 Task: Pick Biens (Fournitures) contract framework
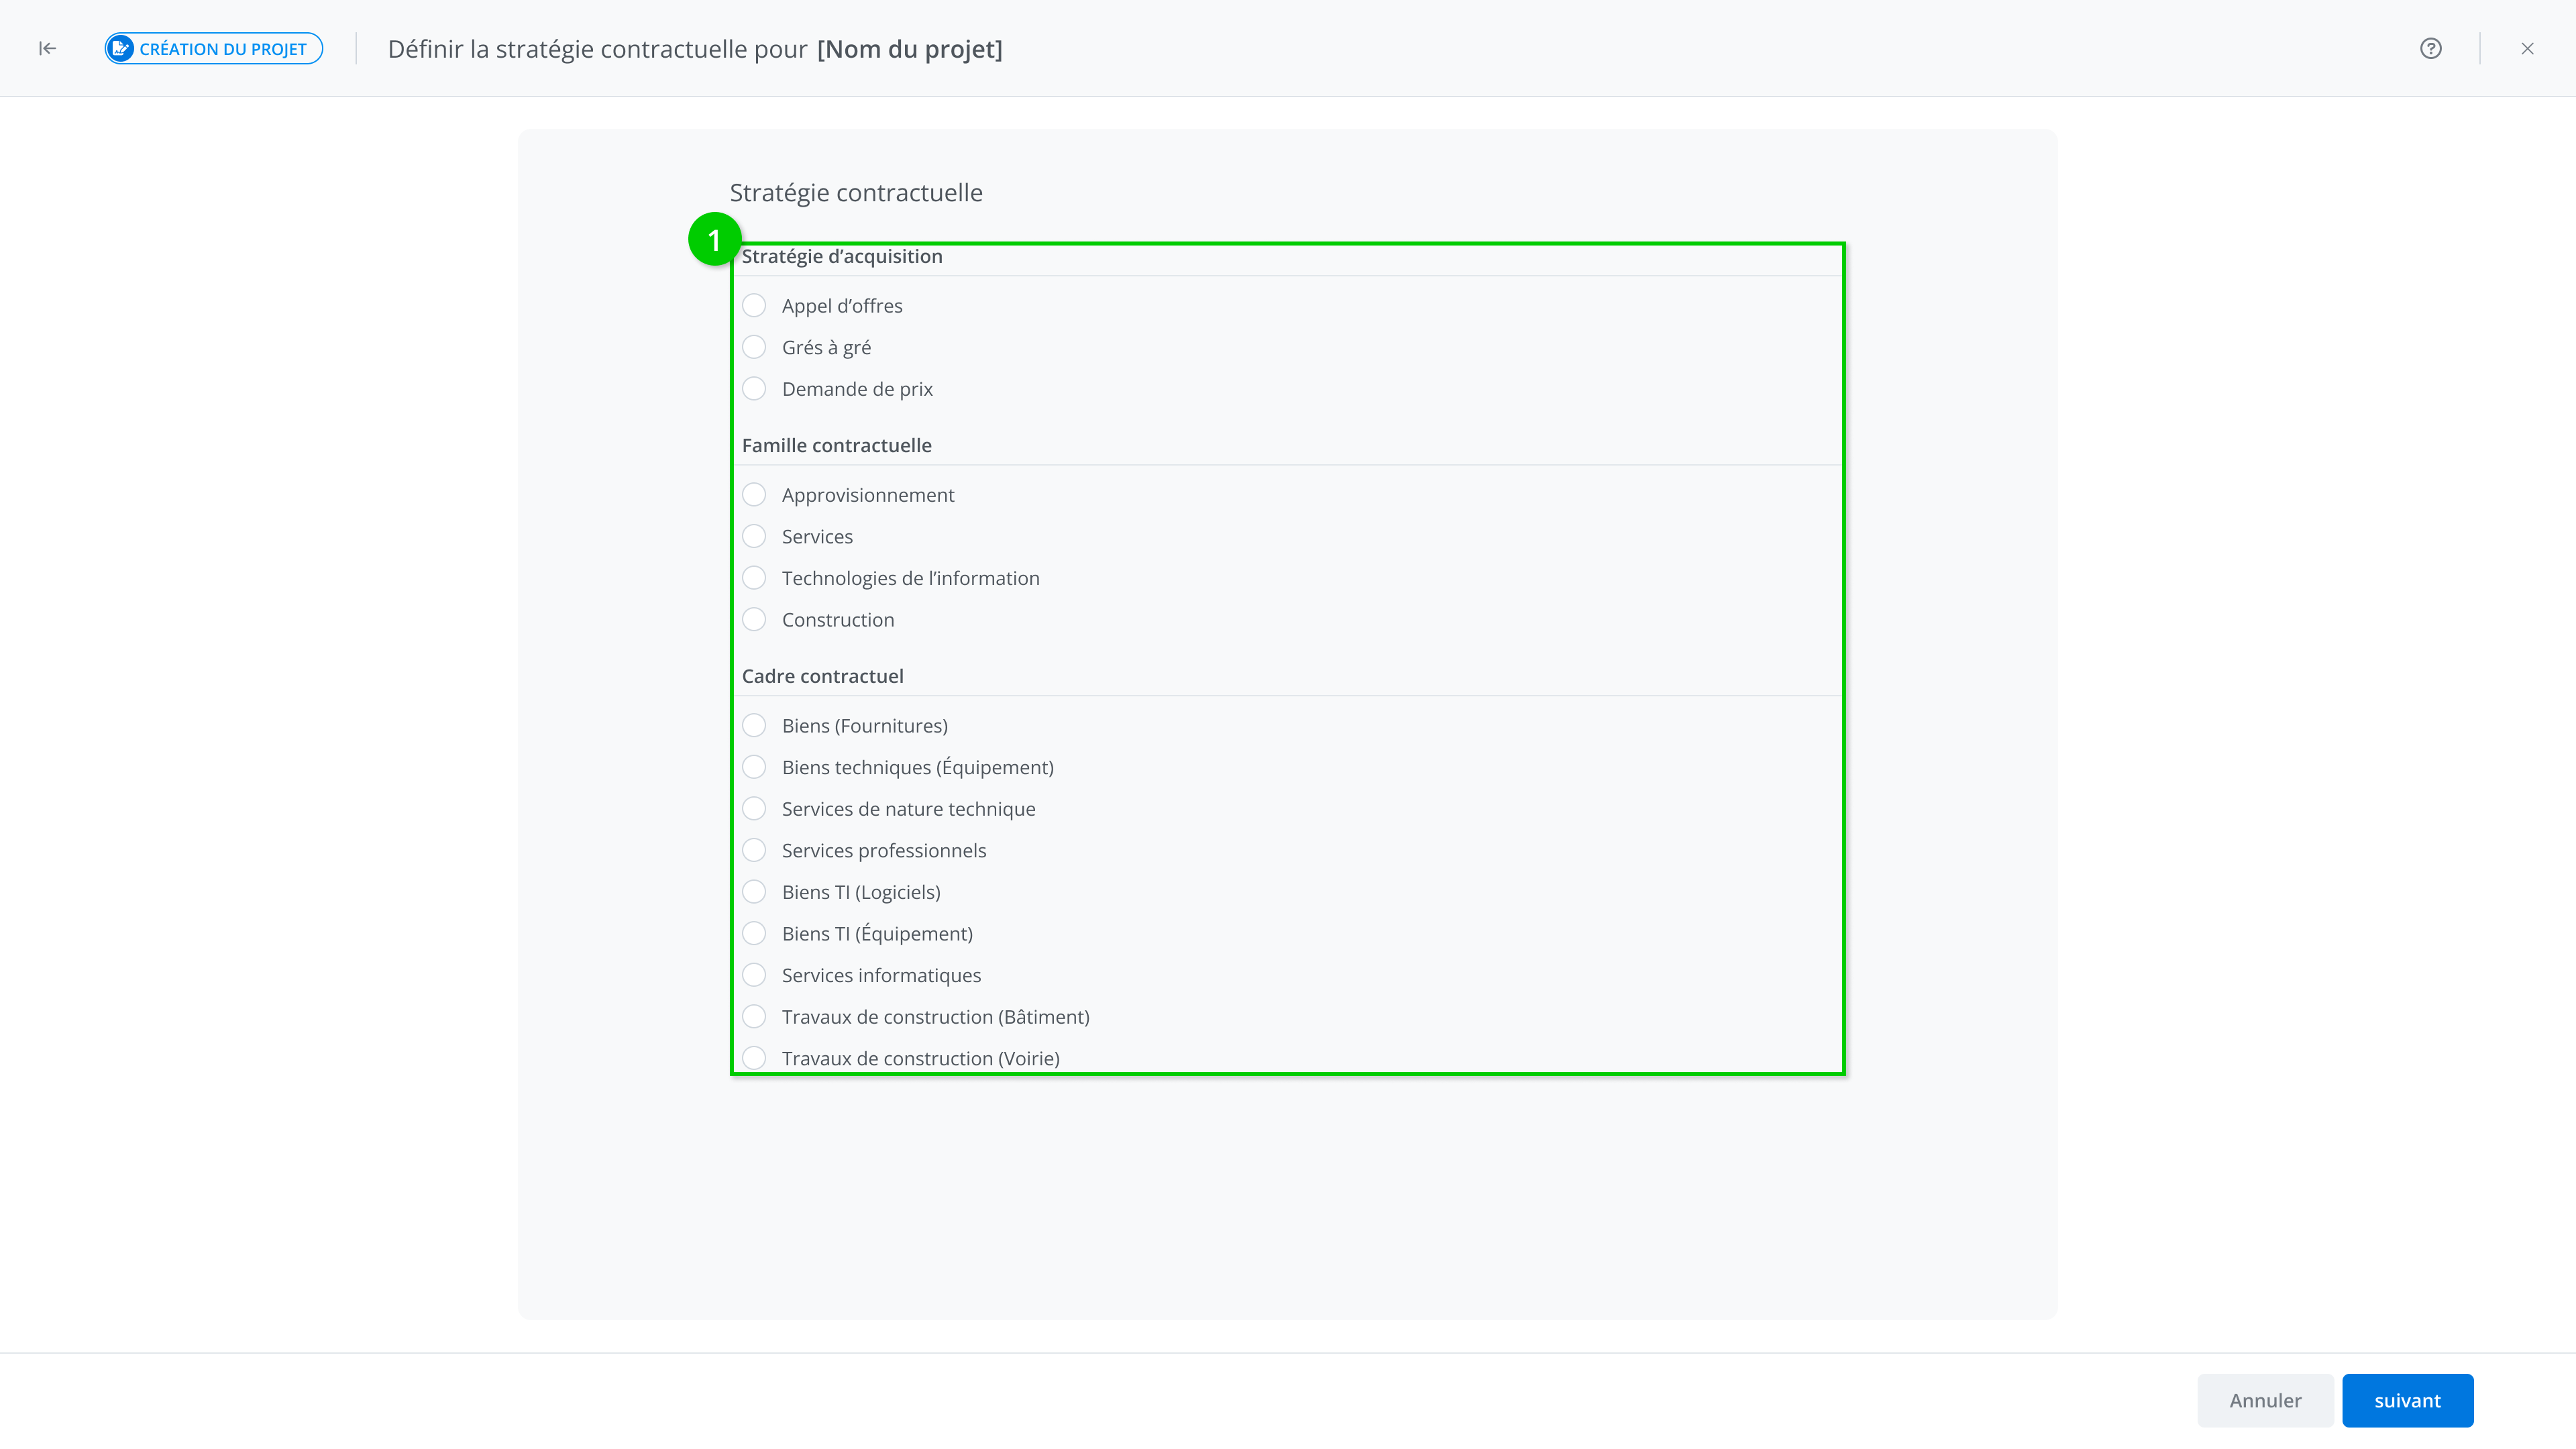[754, 725]
